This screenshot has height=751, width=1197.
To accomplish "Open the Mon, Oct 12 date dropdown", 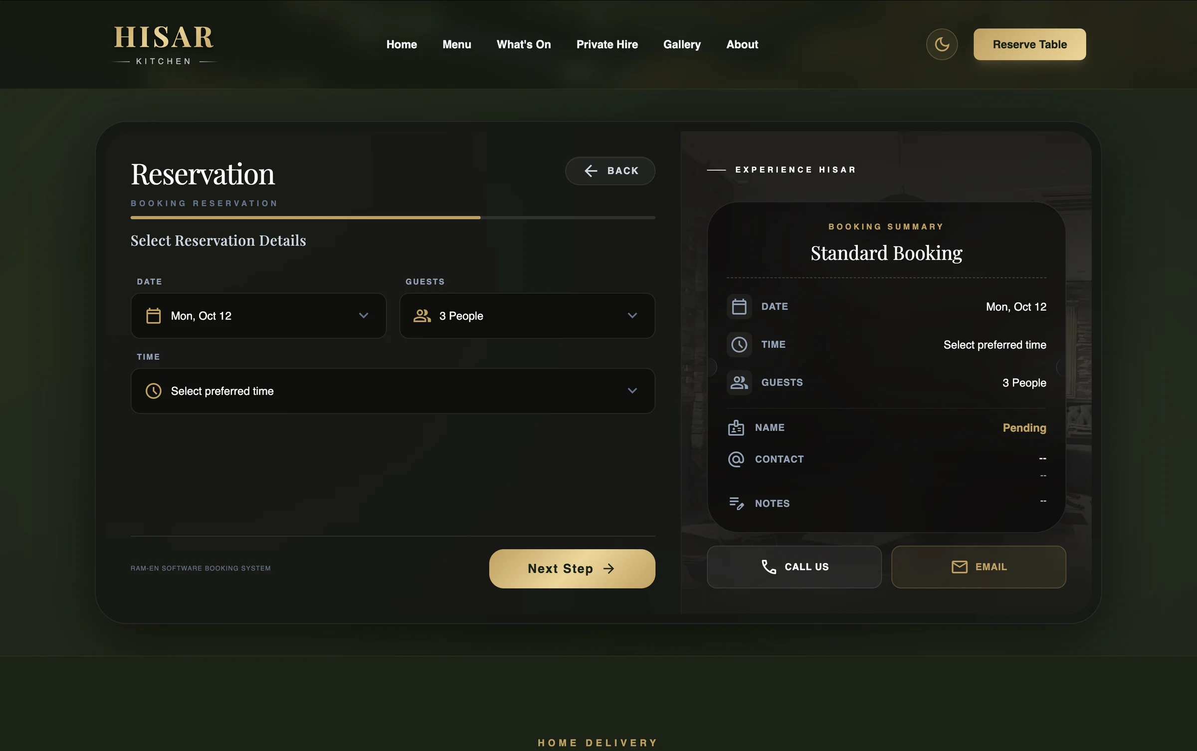I will (258, 316).
